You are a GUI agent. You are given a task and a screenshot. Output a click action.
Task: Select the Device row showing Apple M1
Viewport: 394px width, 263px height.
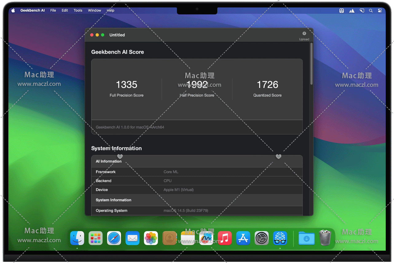click(197, 190)
